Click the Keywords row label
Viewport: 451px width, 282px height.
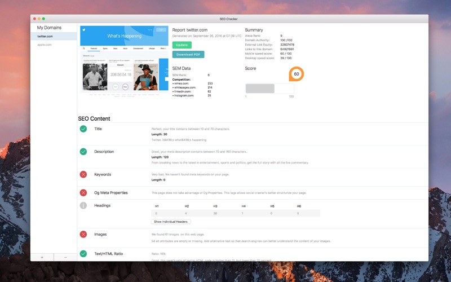point(103,174)
